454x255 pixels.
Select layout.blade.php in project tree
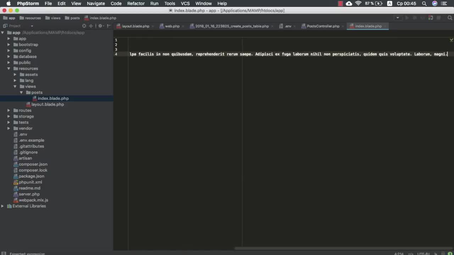tap(48, 104)
